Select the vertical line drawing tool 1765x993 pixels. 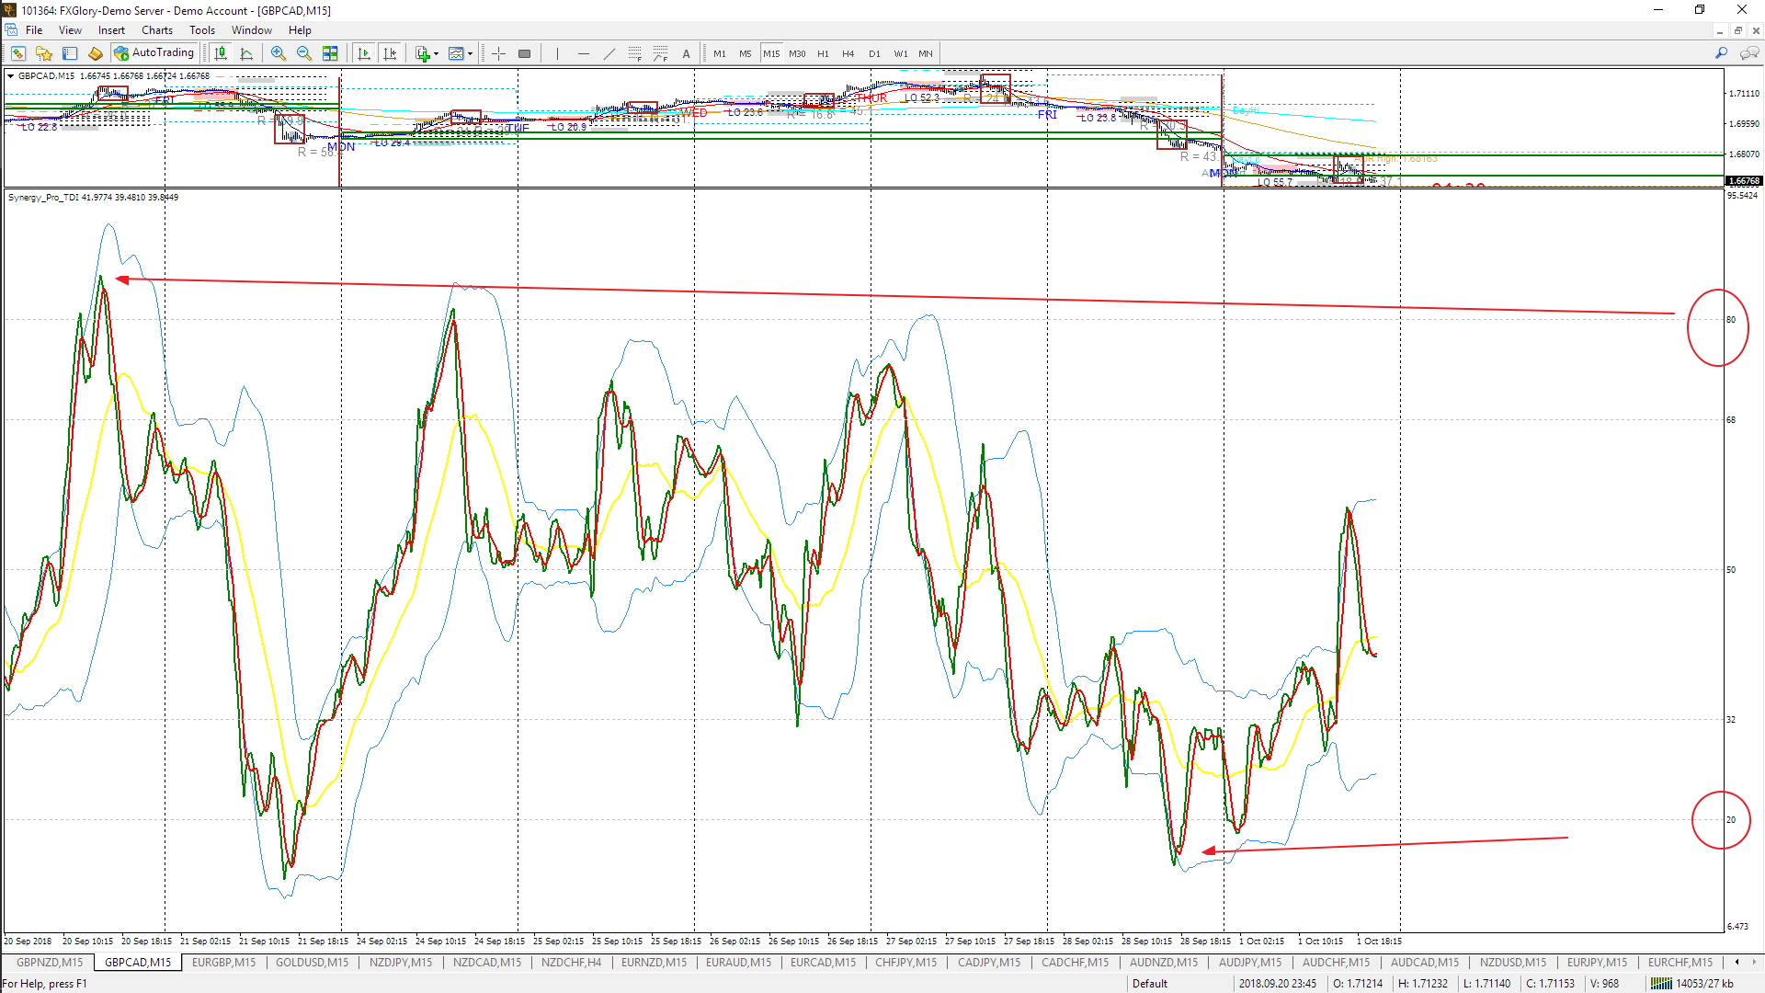(557, 53)
